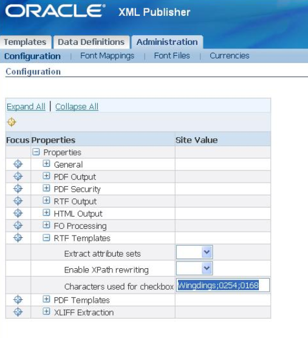
Task: Select the PDF Output tree label
Action: click(75, 177)
